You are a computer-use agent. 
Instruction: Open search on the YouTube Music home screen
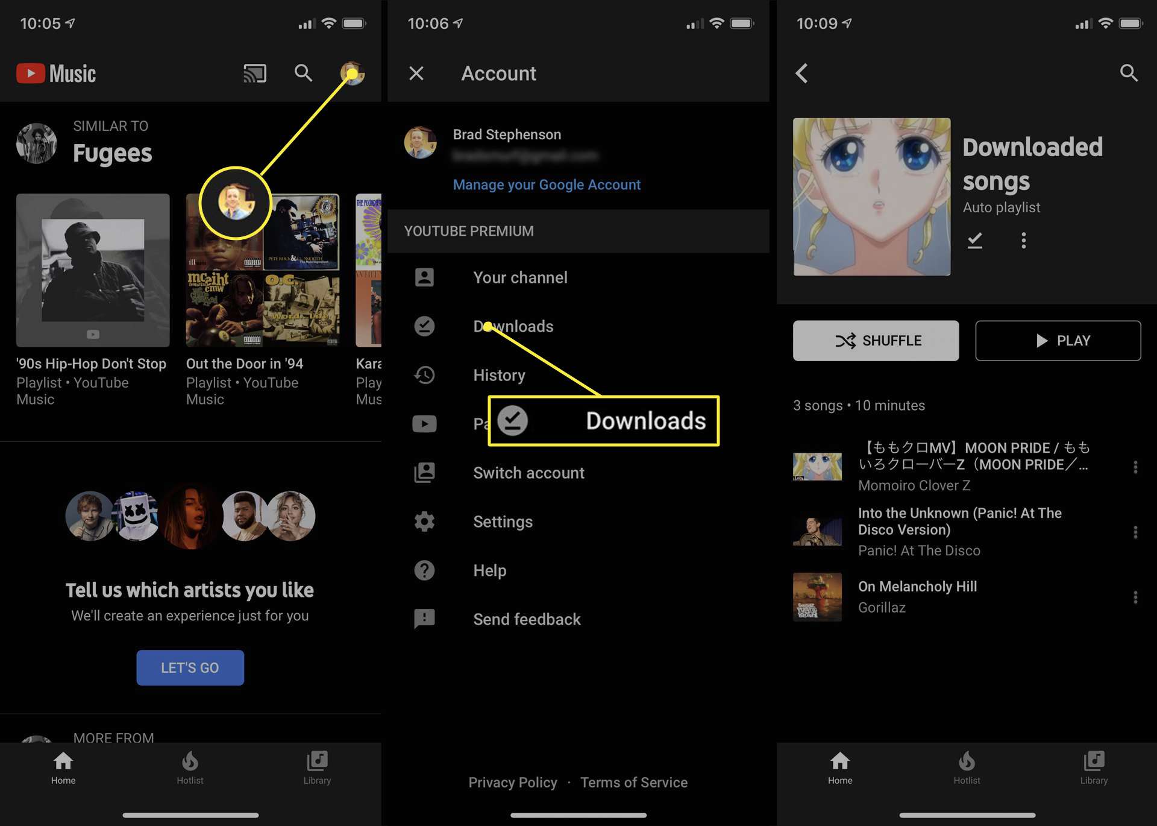coord(303,74)
